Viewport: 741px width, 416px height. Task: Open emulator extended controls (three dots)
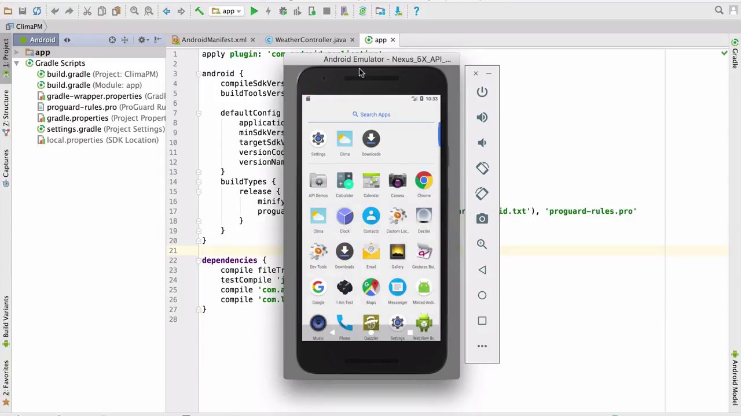[482, 346]
